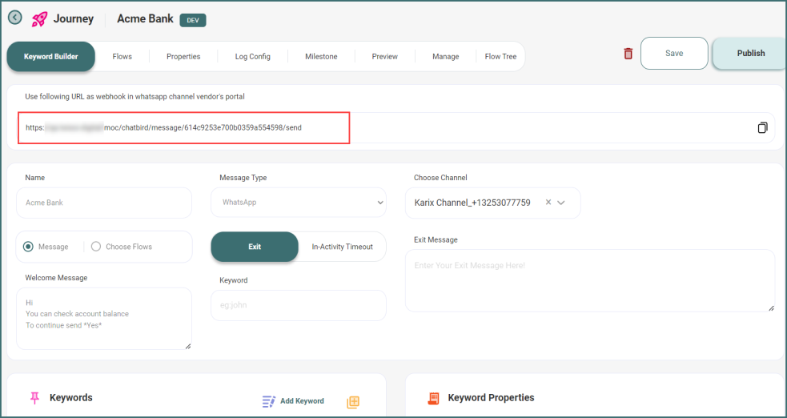This screenshot has height=418, width=787.
Task: Copy the webhook URL with the copy icon
Action: (x=762, y=127)
